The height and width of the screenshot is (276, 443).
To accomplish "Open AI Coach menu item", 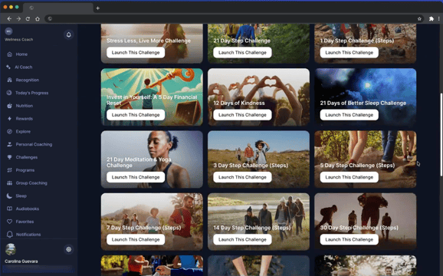I will (24, 67).
